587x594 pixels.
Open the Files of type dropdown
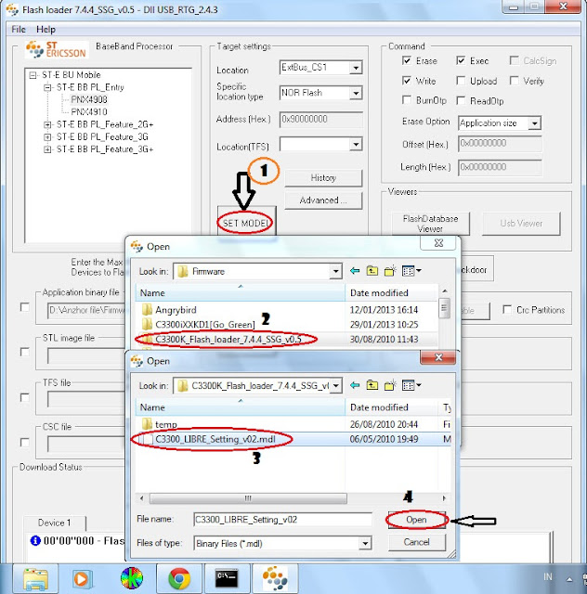pyautogui.click(x=365, y=544)
